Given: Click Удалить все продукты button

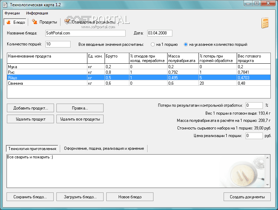Looking at the screenshot, I should click(80, 119).
